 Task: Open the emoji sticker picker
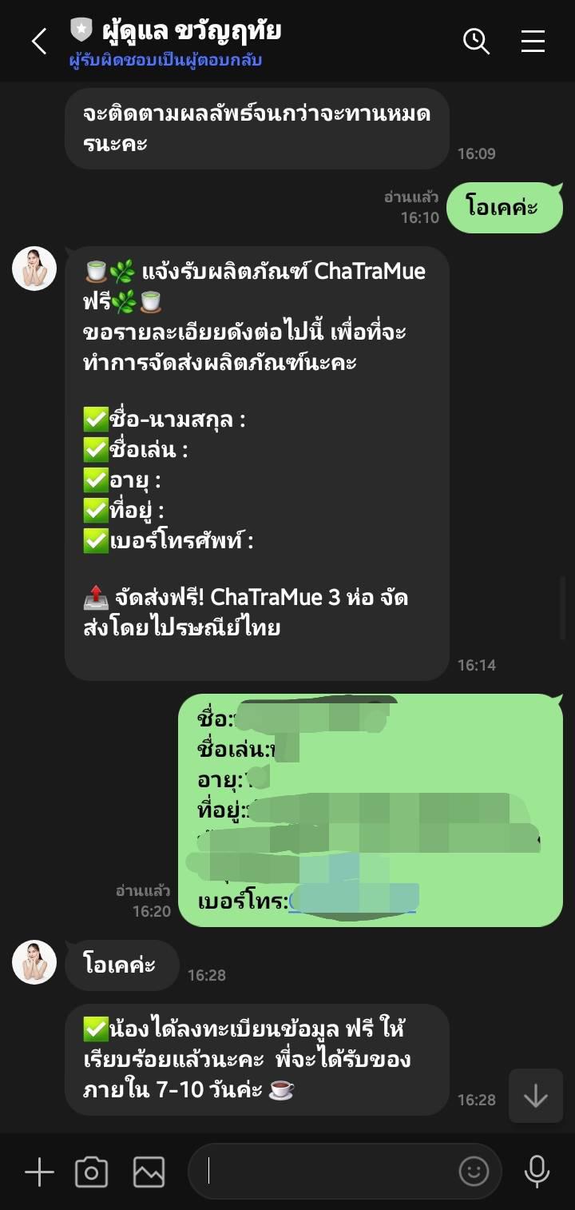474,1172
